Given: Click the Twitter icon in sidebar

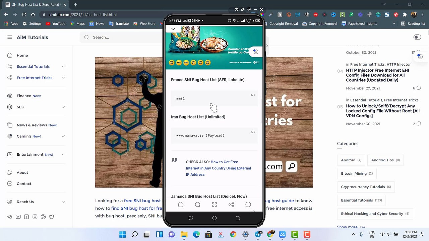Looking at the screenshot, I should click(52, 217).
